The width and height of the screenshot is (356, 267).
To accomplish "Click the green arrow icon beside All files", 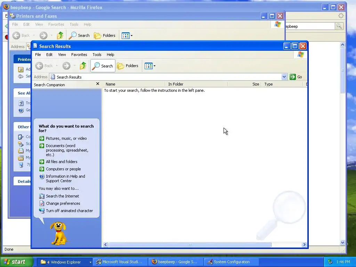I will click(42, 162).
